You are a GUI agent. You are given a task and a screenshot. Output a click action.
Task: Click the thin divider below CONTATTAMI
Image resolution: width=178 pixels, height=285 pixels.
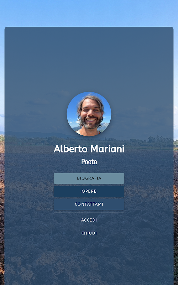coord(89,212)
